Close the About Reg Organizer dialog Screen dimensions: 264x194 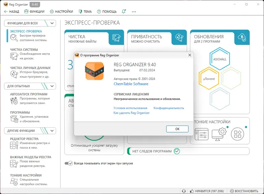[189, 55]
